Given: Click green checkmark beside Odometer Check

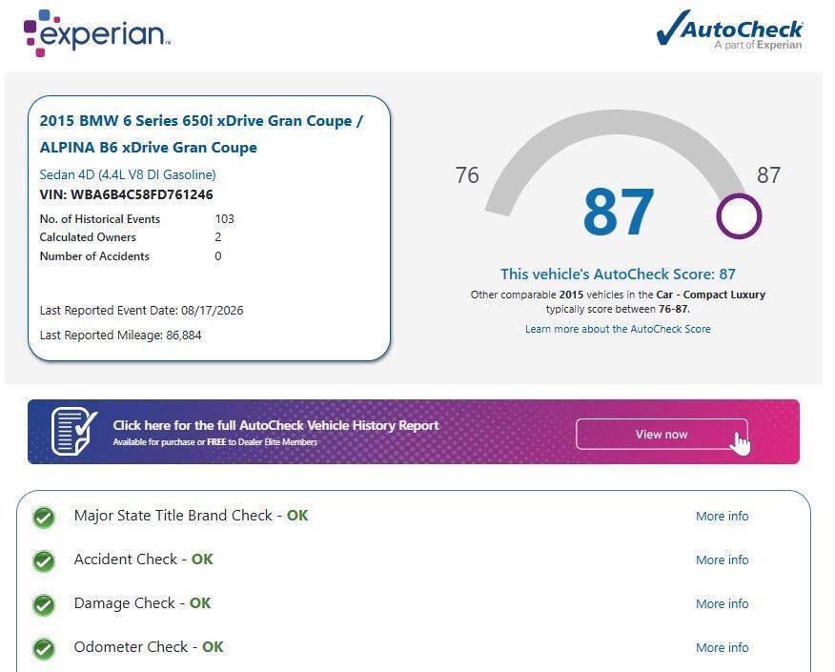Looking at the screenshot, I should click(x=44, y=648).
